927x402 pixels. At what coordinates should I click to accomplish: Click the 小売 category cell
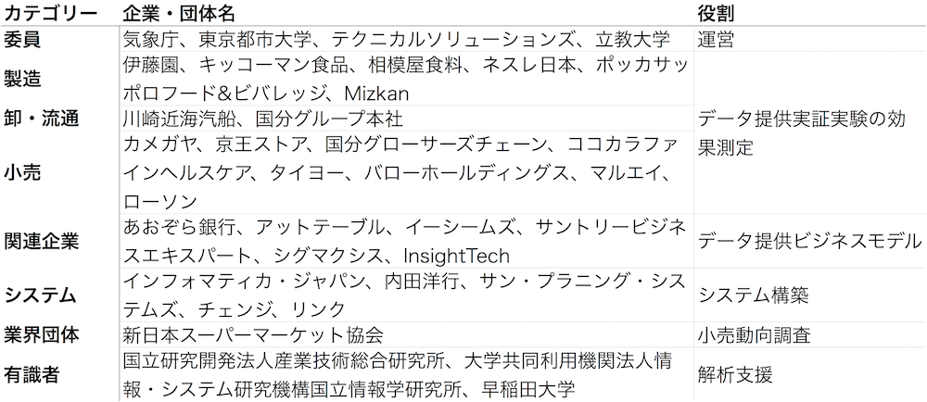coord(22,173)
